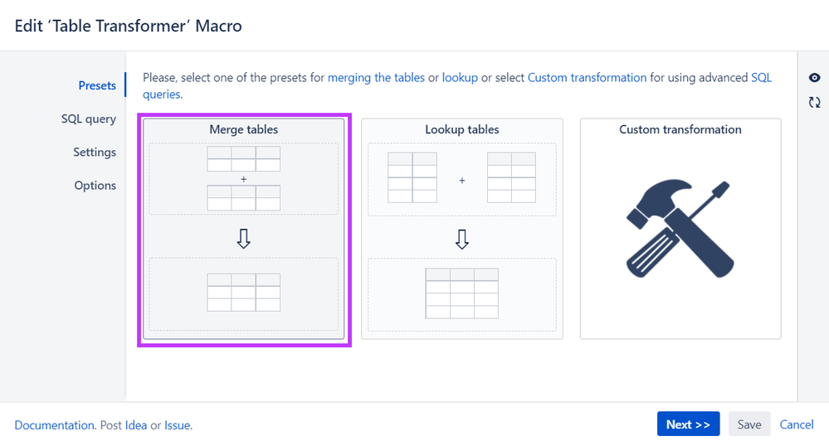Image resolution: width=829 pixels, height=441 pixels.
Task: Follow the 'merging the tables' link
Action: click(376, 78)
